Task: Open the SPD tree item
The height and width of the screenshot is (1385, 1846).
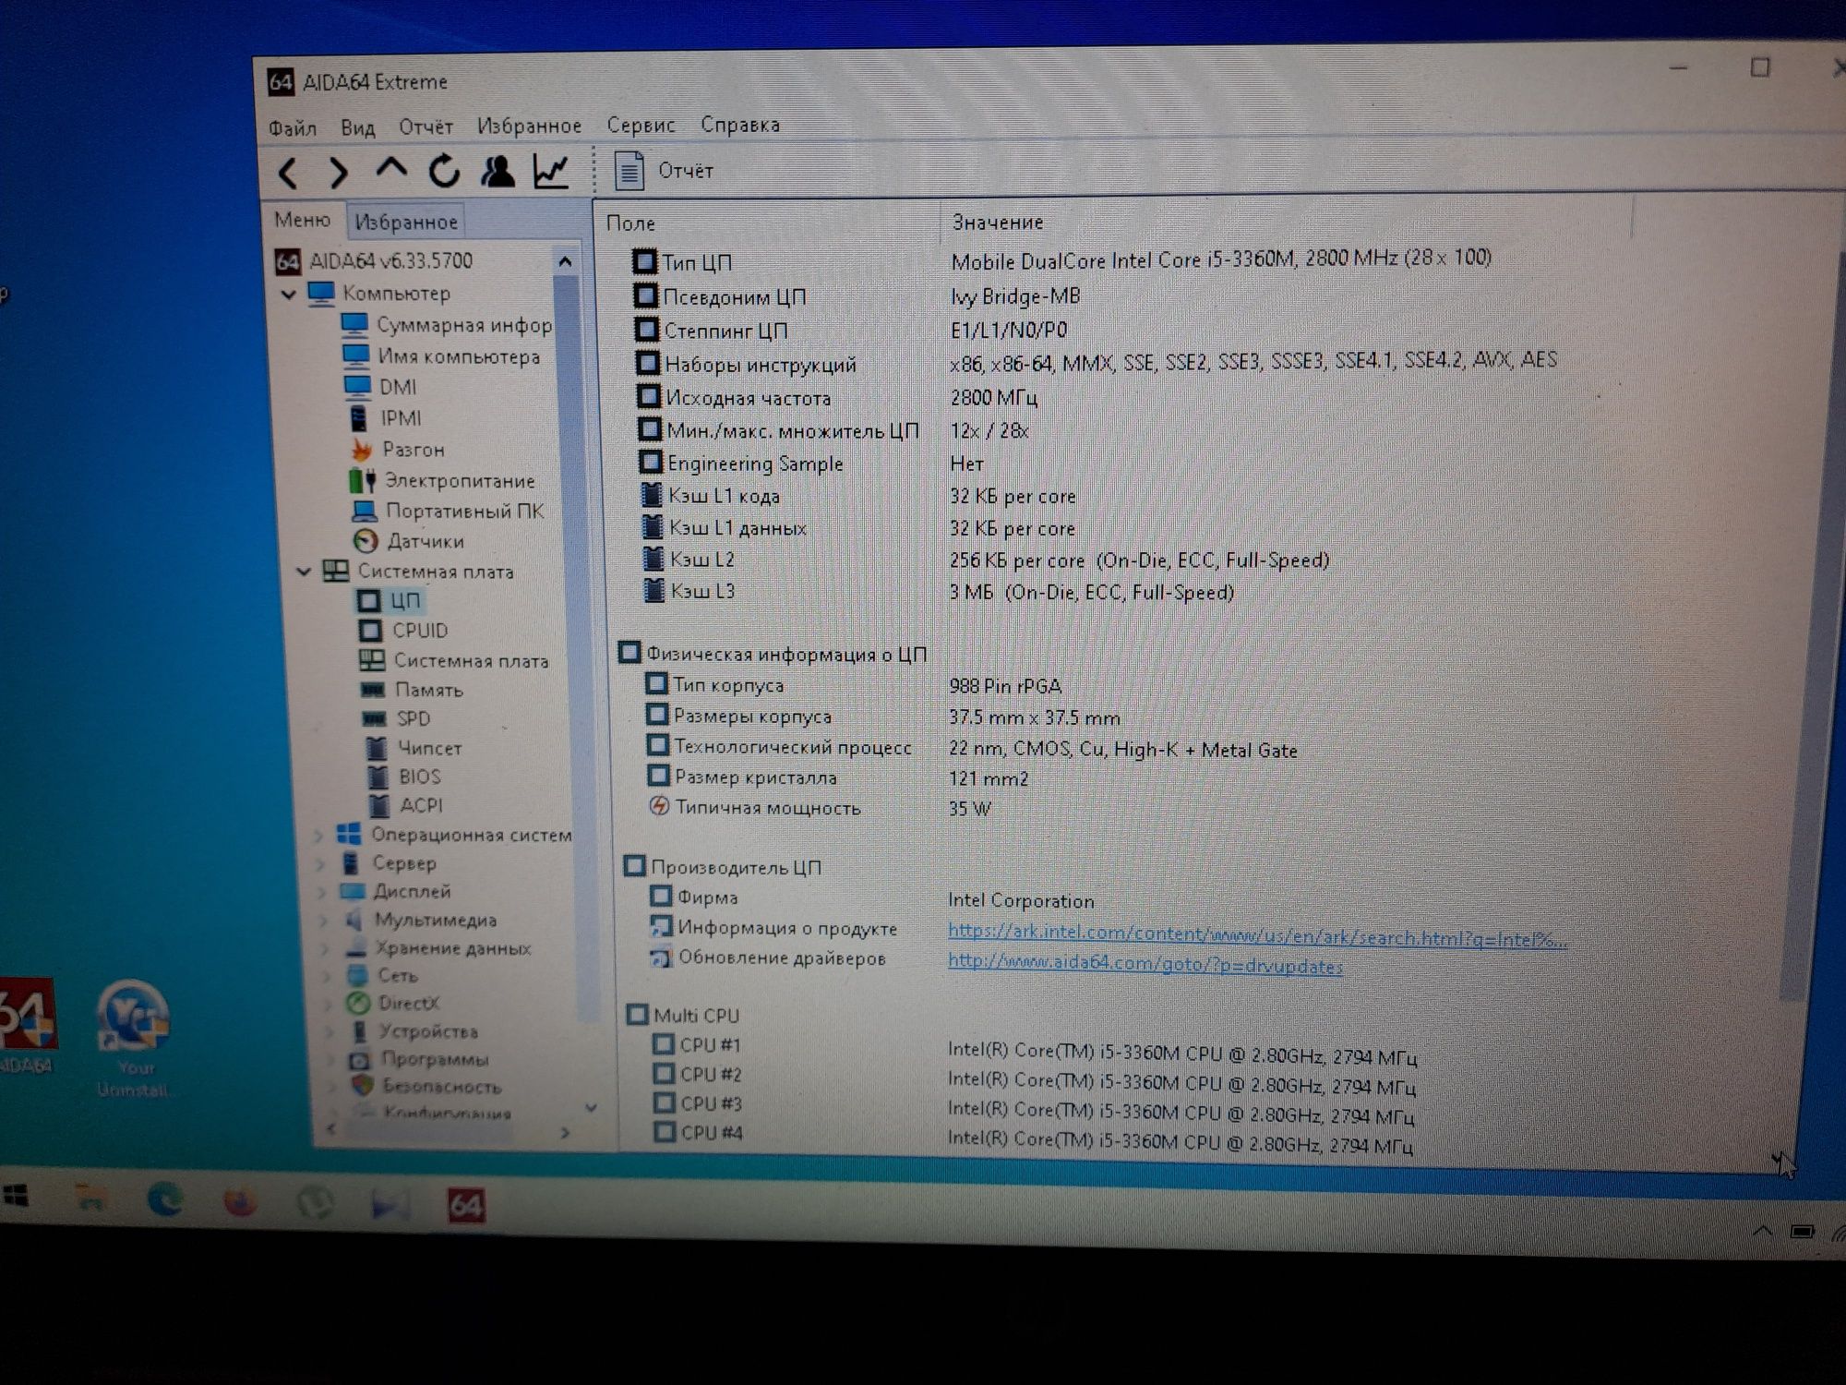Action: pyautogui.click(x=396, y=718)
